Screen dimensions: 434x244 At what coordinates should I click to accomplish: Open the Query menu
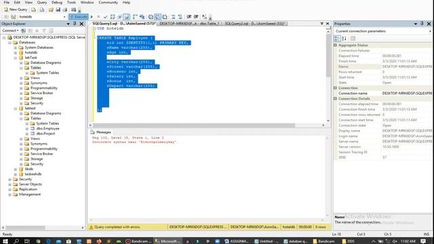point(42,3)
